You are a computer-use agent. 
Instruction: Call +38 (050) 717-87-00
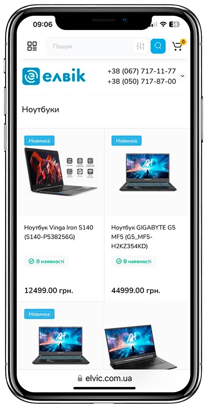coord(141,82)
